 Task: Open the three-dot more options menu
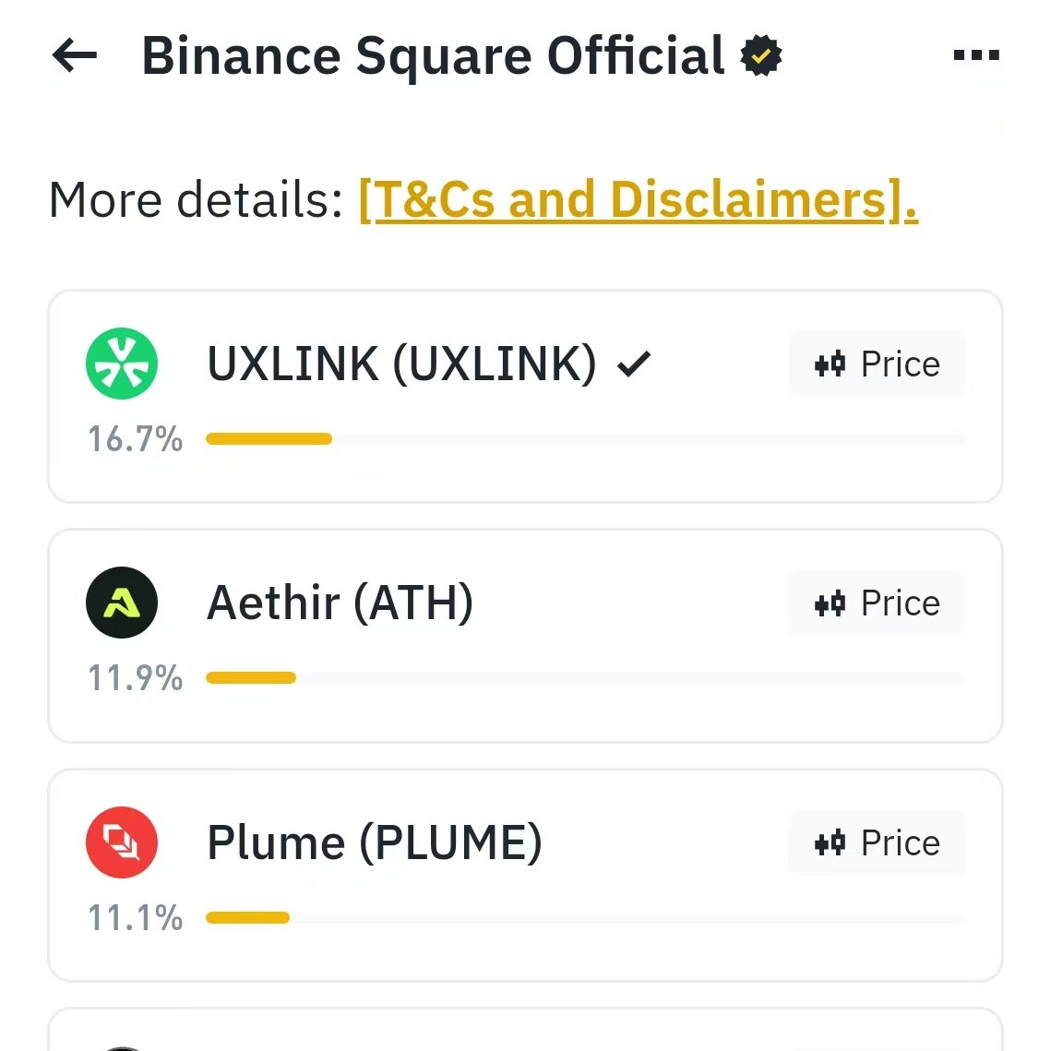click(976, 55)
